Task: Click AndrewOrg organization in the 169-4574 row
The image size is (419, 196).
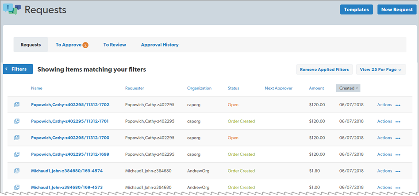Action: (x=198, y=171)
